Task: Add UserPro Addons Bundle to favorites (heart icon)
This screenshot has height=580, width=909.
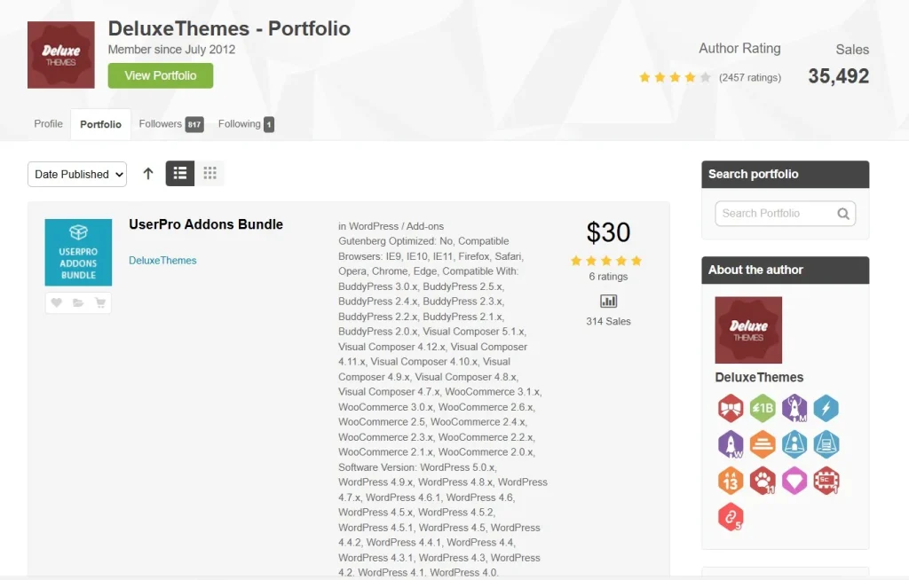Action: click(x=57, y=303)
